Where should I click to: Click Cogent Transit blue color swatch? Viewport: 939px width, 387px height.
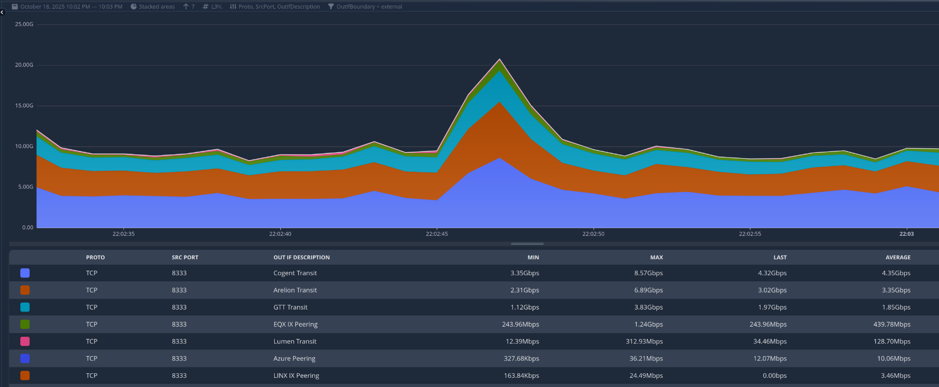click(x=25, y=273)
